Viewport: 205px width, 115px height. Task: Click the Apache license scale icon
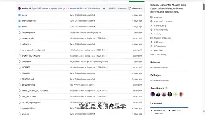[x=152, y=21]
